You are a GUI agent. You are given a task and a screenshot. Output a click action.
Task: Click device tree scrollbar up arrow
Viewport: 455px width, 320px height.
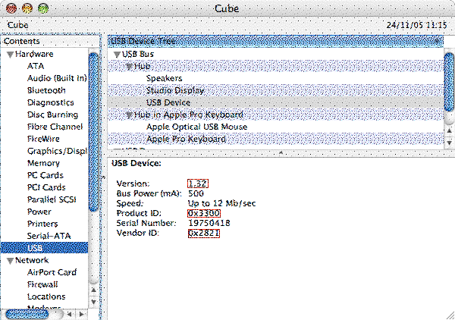(x=449, y=130)
